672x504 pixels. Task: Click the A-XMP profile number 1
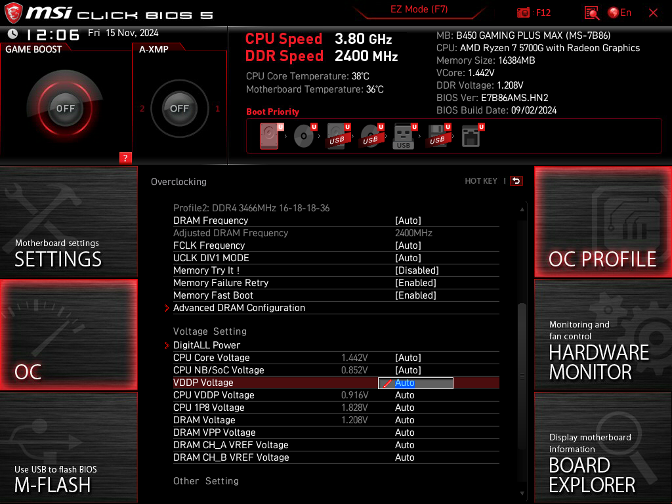pos(217,108)
